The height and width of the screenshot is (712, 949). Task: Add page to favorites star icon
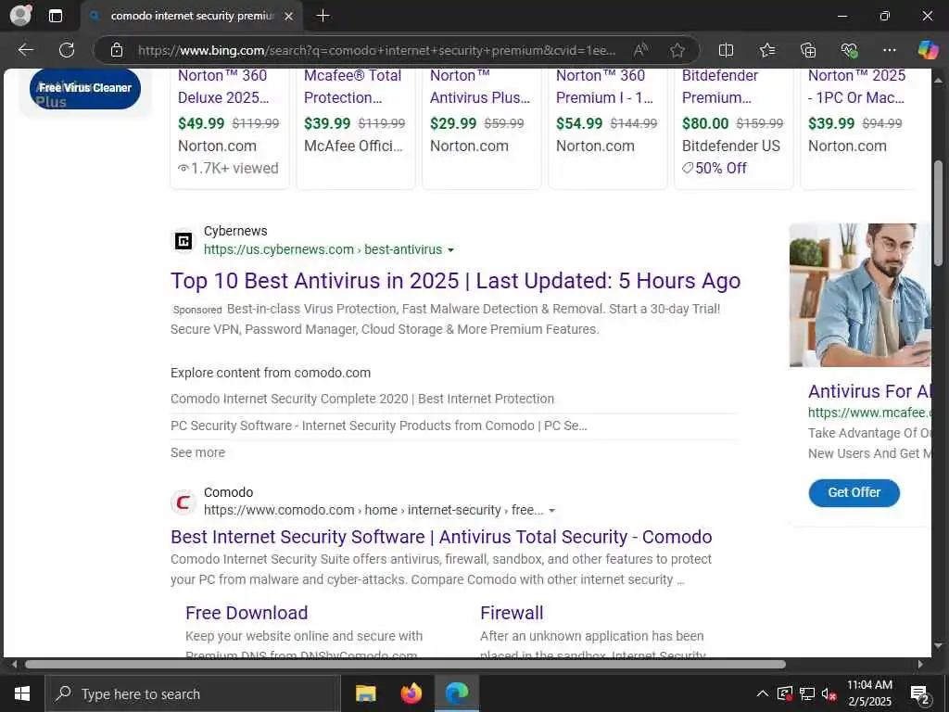[x=677, y=50]
